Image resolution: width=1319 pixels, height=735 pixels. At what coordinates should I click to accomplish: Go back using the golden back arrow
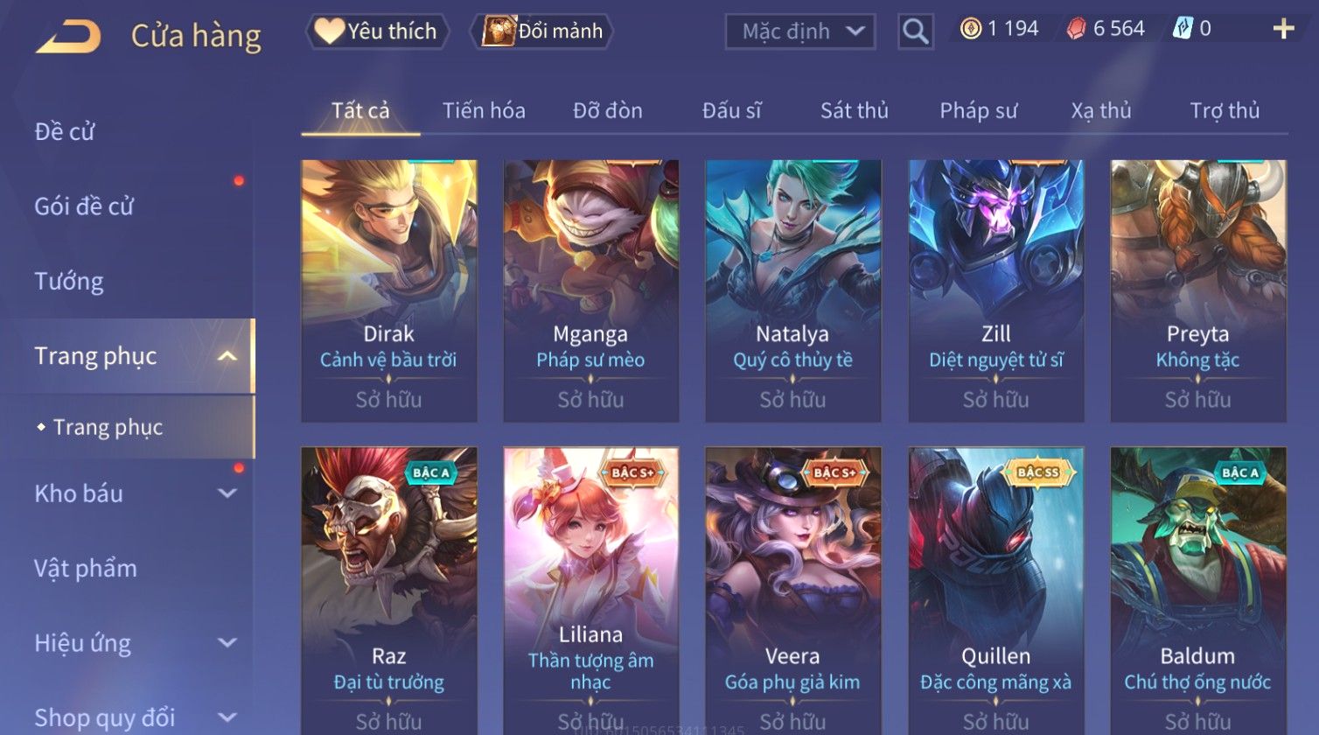(x=68, y=37)
